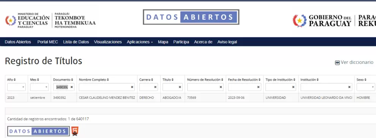This screenshot has width=376, height=138.
Task: Clear the Nombre Completo filter field
Action: [132, 87]
